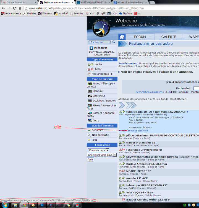Open the Choix du pays dropdown
The image size is (199, 208).
(x=98, y=150)
